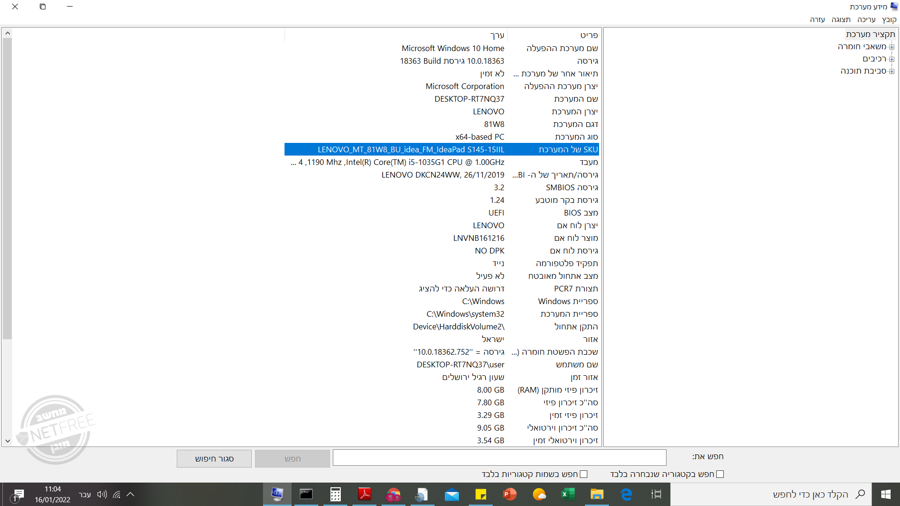900x506 pixels.
Task: Select the אזור זמן row
Action: [x=442, y=377]
